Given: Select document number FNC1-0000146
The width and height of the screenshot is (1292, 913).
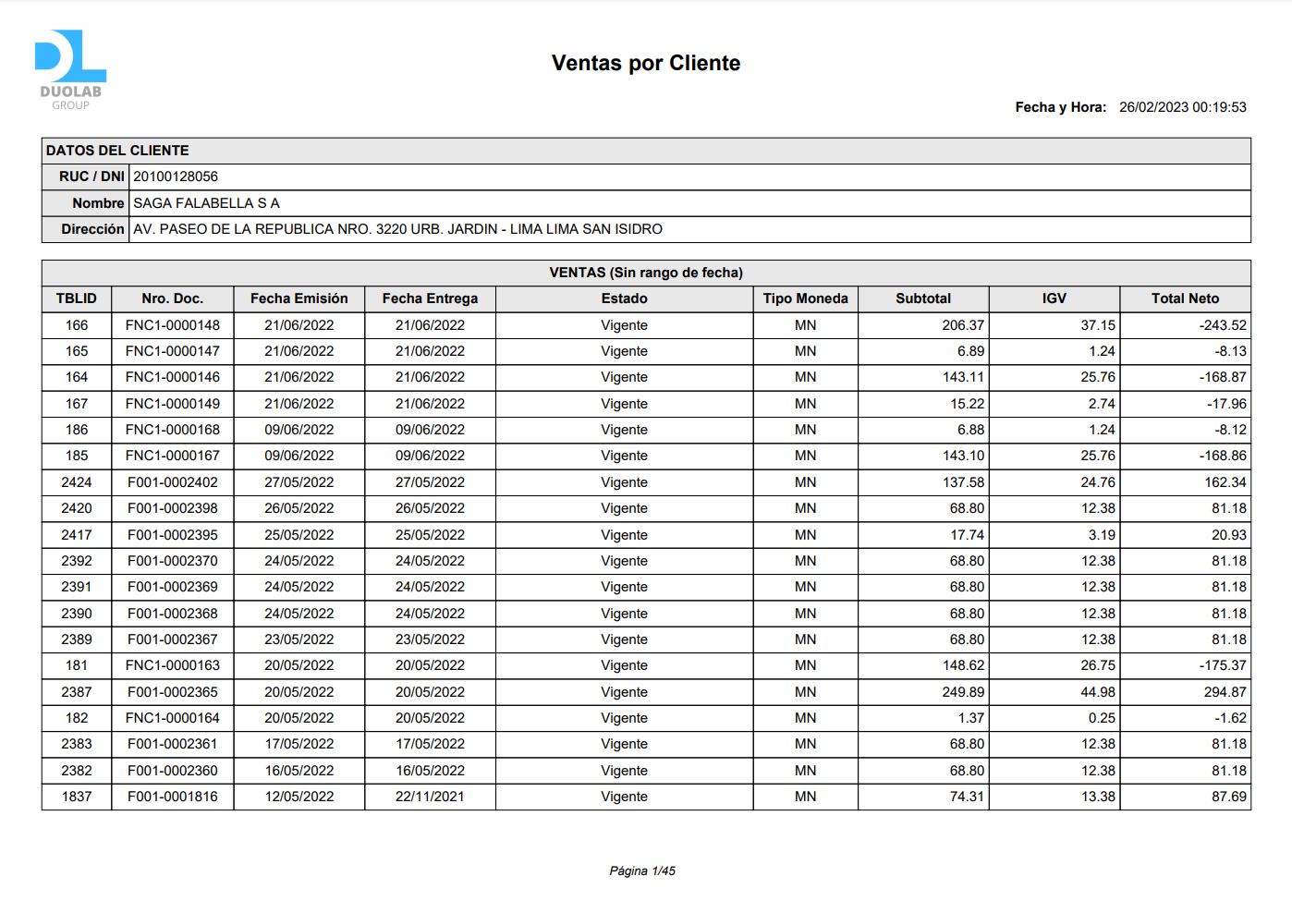Looking at the screenshot, I should [173, 377].
